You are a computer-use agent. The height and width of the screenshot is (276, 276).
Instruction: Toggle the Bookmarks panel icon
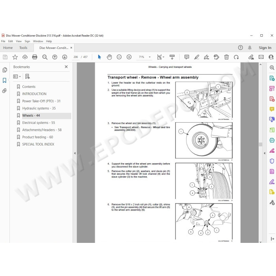click(5, 80)
